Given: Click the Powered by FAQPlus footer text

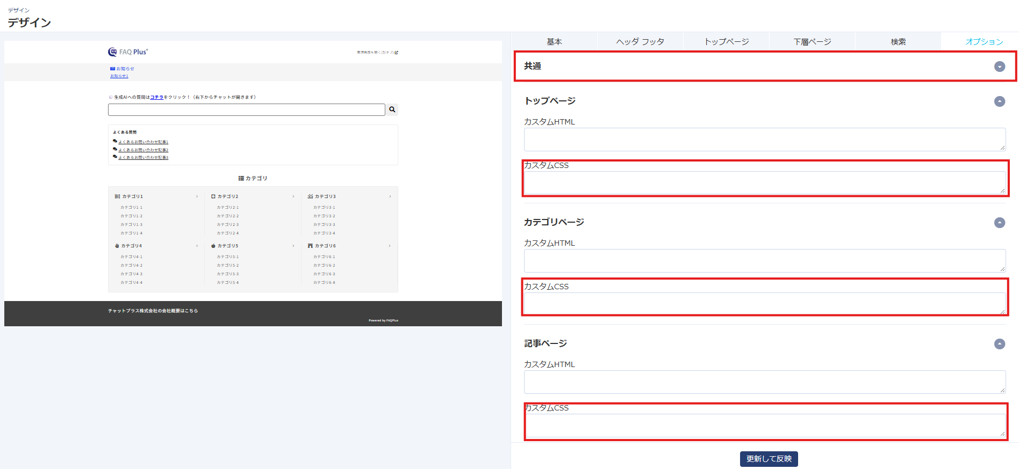Looking at the screenshot, I should point(383,320).
